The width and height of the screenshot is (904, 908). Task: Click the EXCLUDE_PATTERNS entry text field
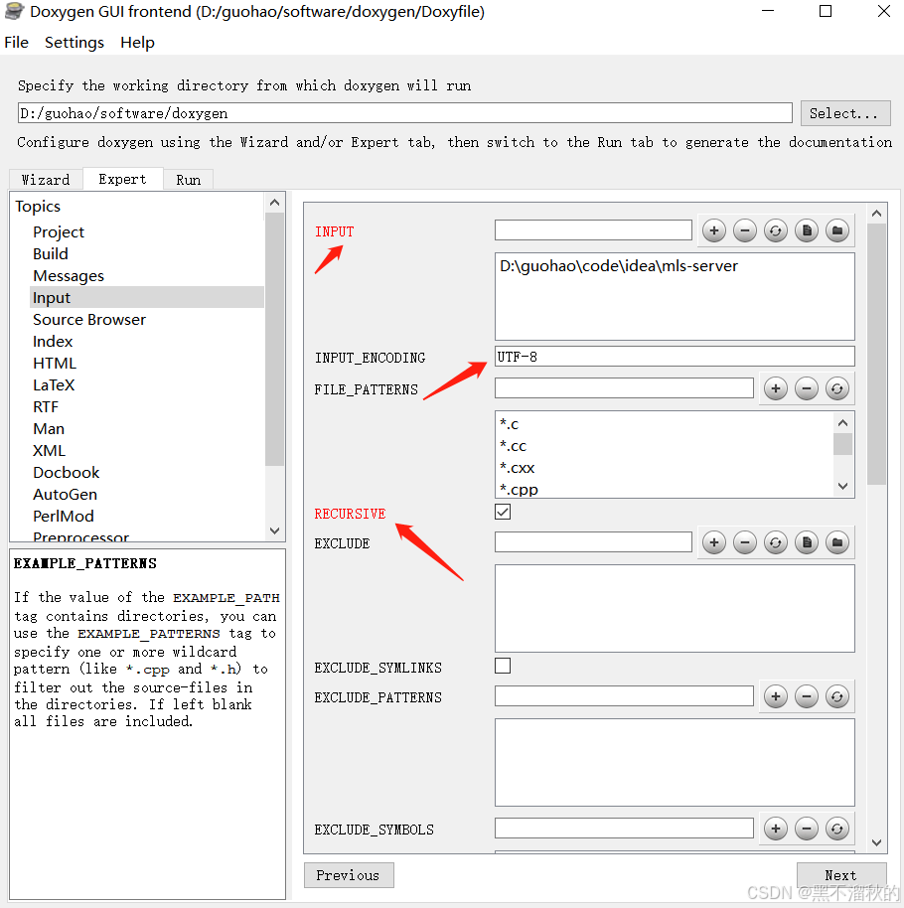[x=624, y=696]
